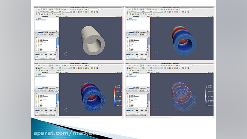
Task: Select the Properties tab in the Pres Surface window
Action: coord(132,32)
